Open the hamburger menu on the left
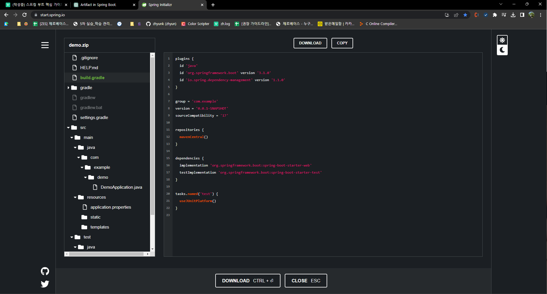547x294 pixels. pos(45,45)
